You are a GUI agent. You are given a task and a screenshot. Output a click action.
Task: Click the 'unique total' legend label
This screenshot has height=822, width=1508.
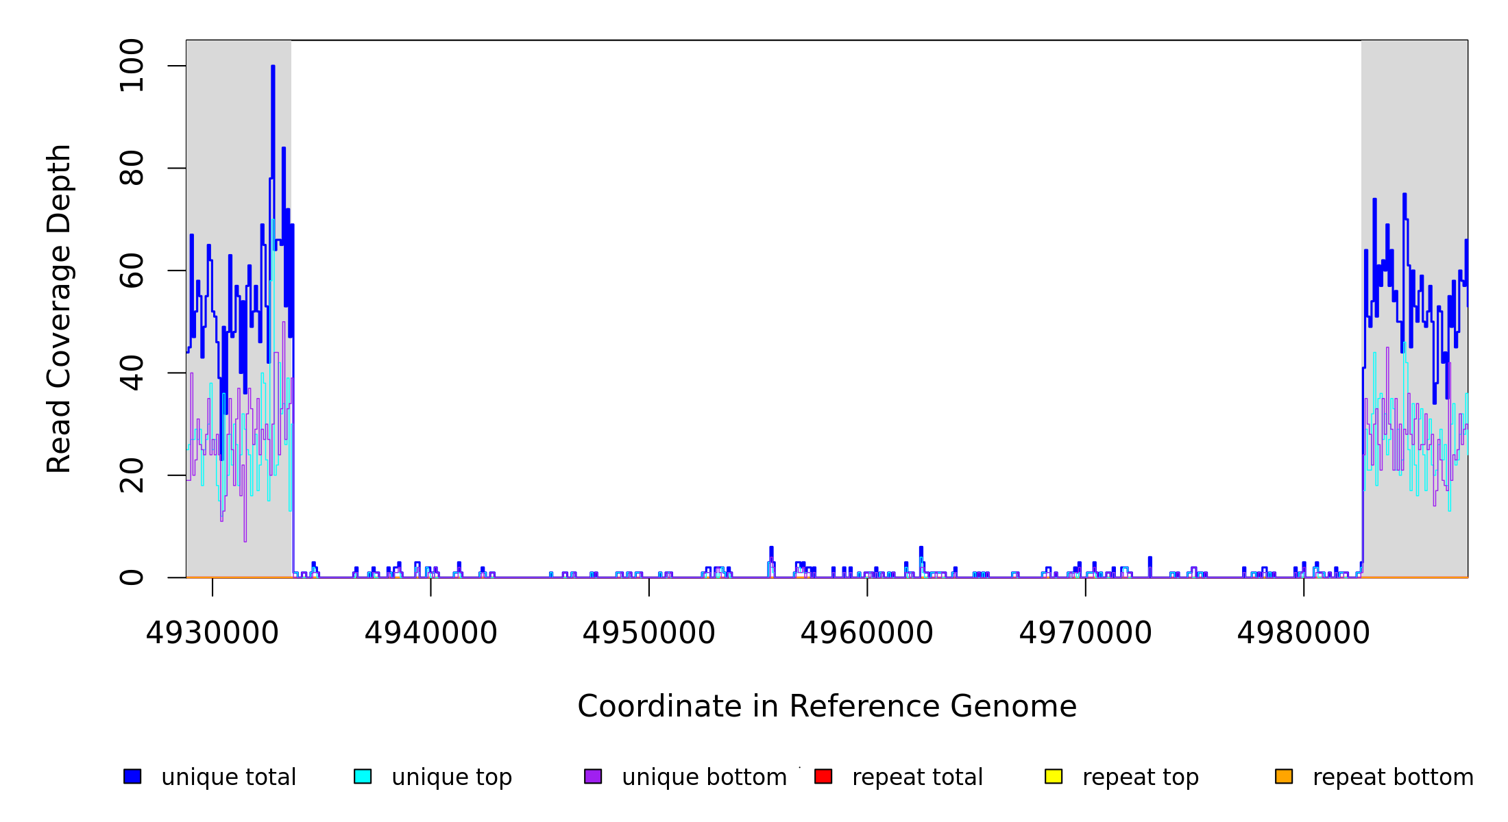pyautogui.click(x=228, y=777)
